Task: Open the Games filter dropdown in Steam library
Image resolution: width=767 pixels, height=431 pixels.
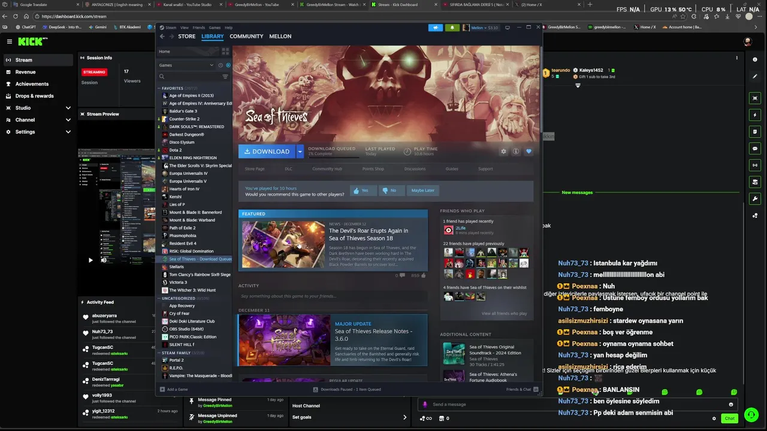Action: click(186, 65)
